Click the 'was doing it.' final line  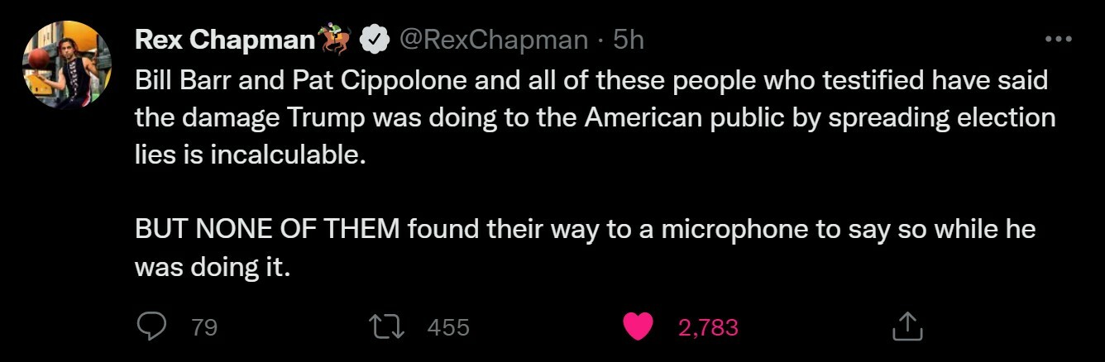point(213,268)
